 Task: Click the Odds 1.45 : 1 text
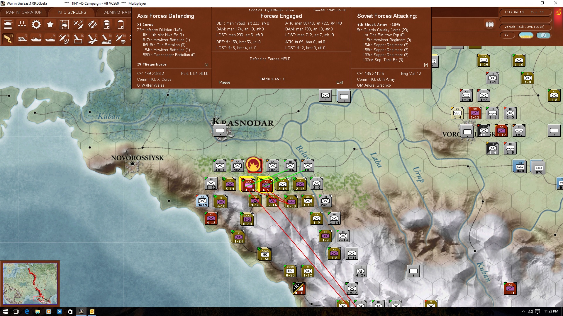coord(272,79)
